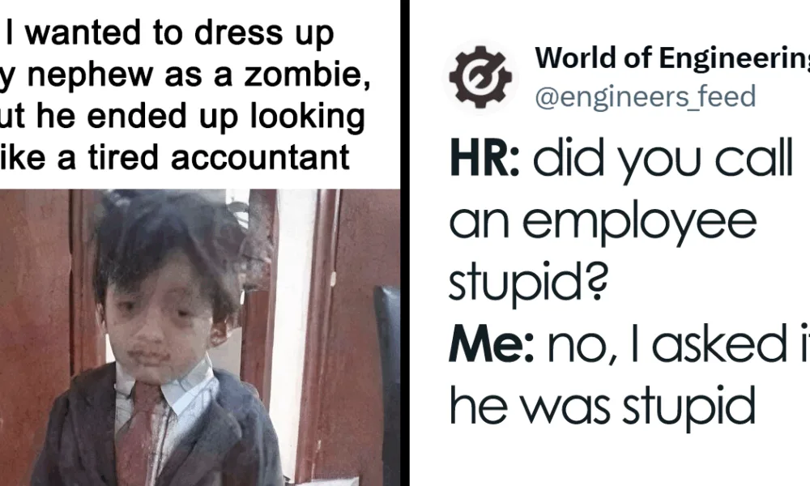The width and height of the screenshot is (810, 486).
Task: Click the word "employee" in the tweet
Action: 640,223
